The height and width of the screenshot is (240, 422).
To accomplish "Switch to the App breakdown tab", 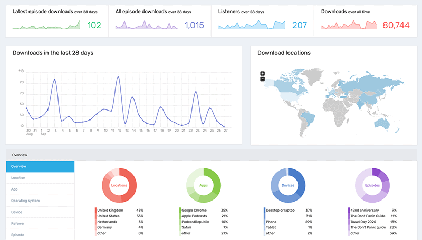I will (x=40, y=189).
